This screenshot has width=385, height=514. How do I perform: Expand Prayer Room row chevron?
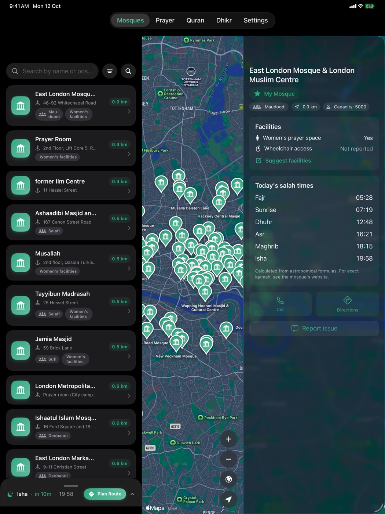[129, 154]
